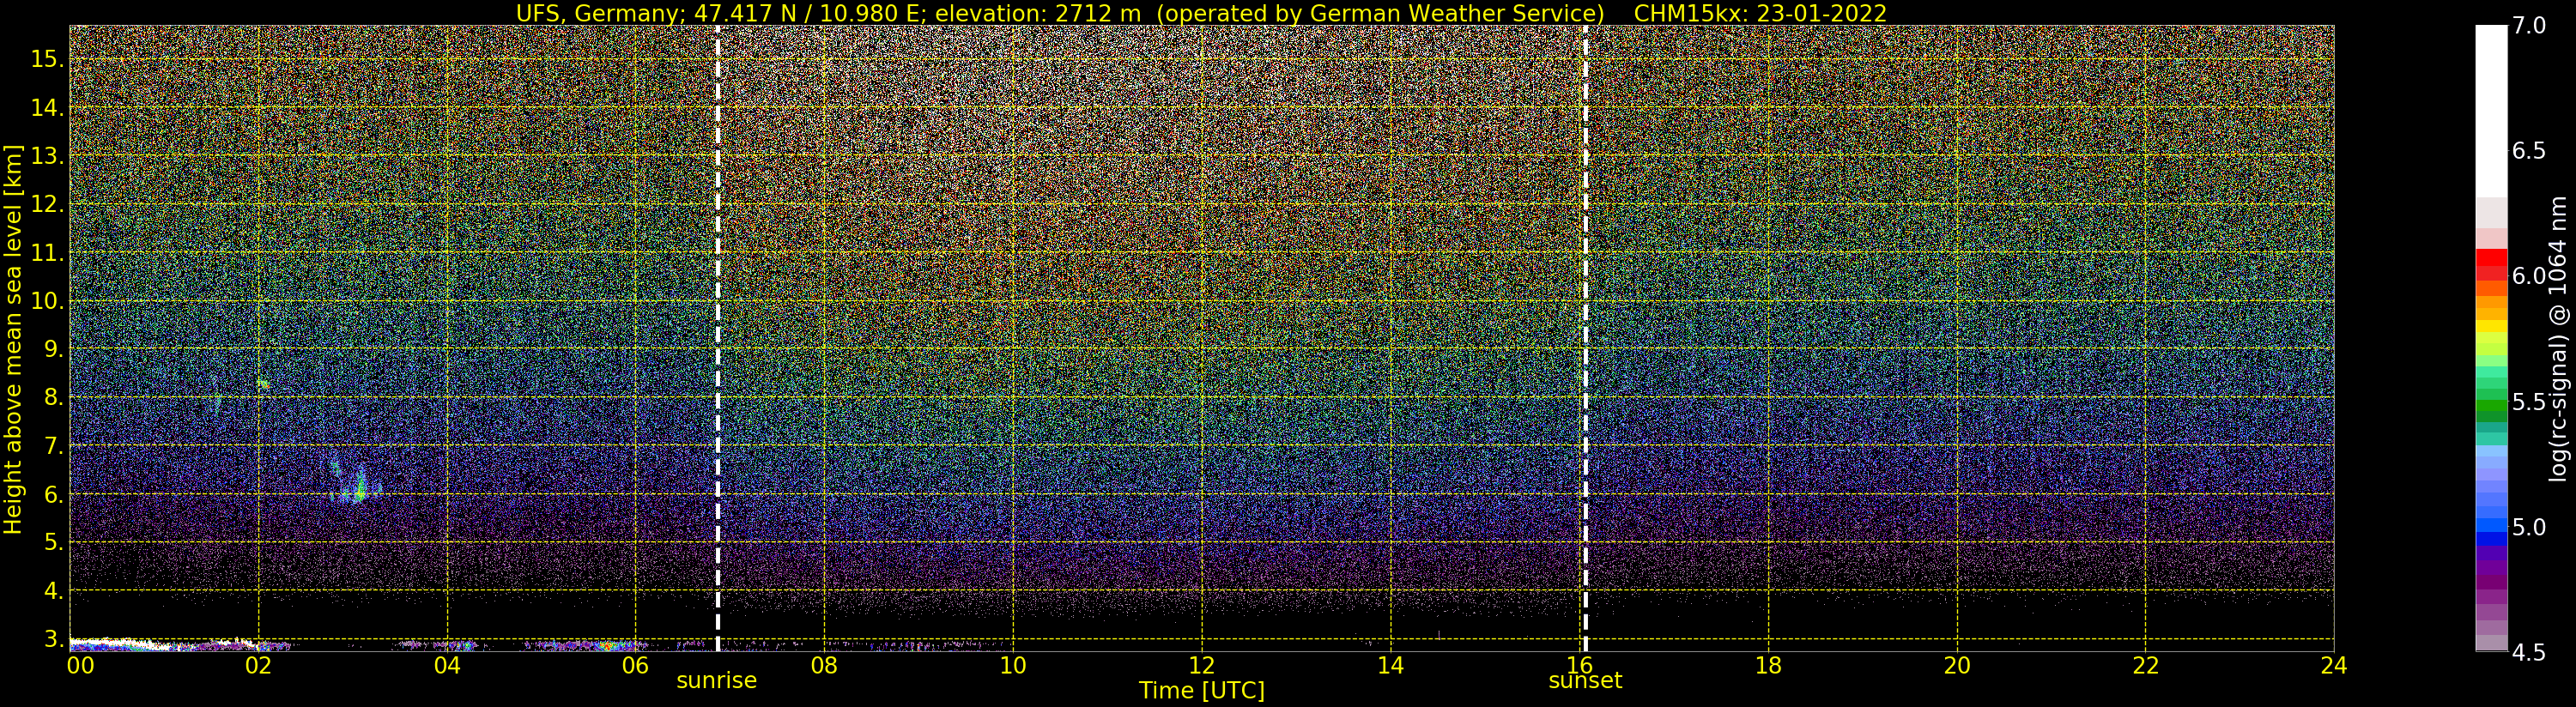Select the white dashed sunset marker line
The image size is (2576, 707).
(x=1585, y=338)
